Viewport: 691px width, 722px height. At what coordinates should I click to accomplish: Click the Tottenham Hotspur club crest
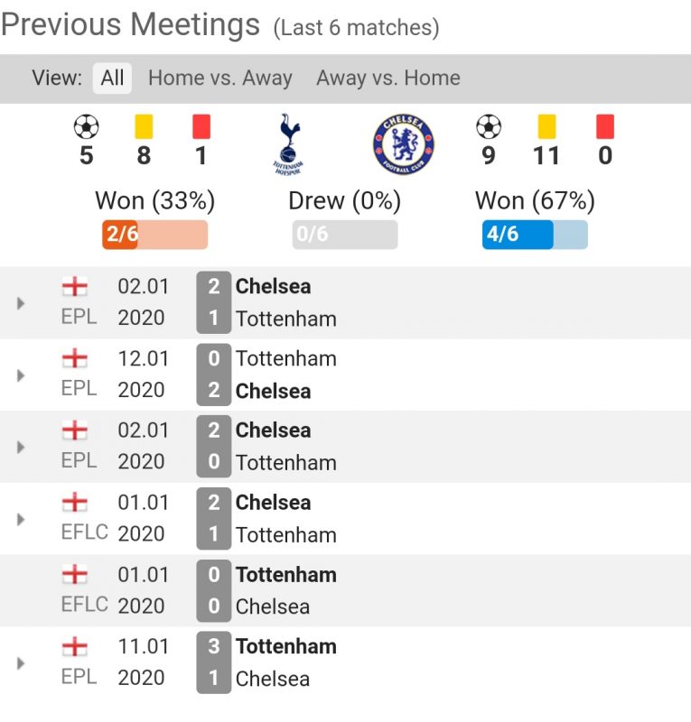[288, 143]
